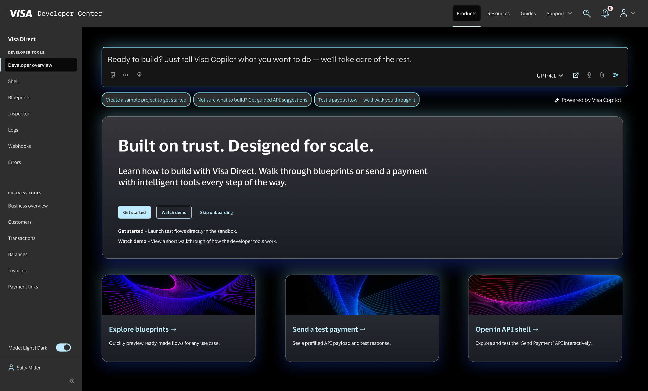The height and width of the screenshot is (391, 648).
Task: Click the search magnifier icon in header
Action: 587,13
